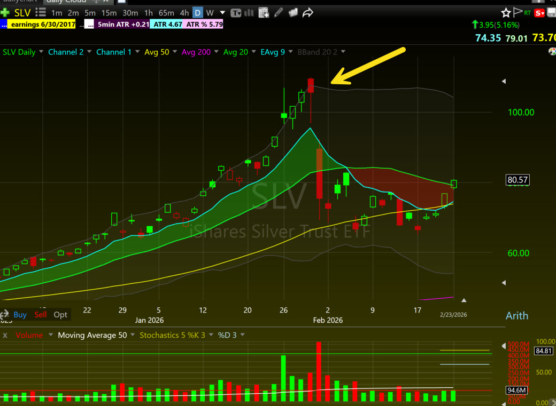Viewport: 556px width, 406px height.
Task: Close volume pane with x
Action: coord(5,335)
